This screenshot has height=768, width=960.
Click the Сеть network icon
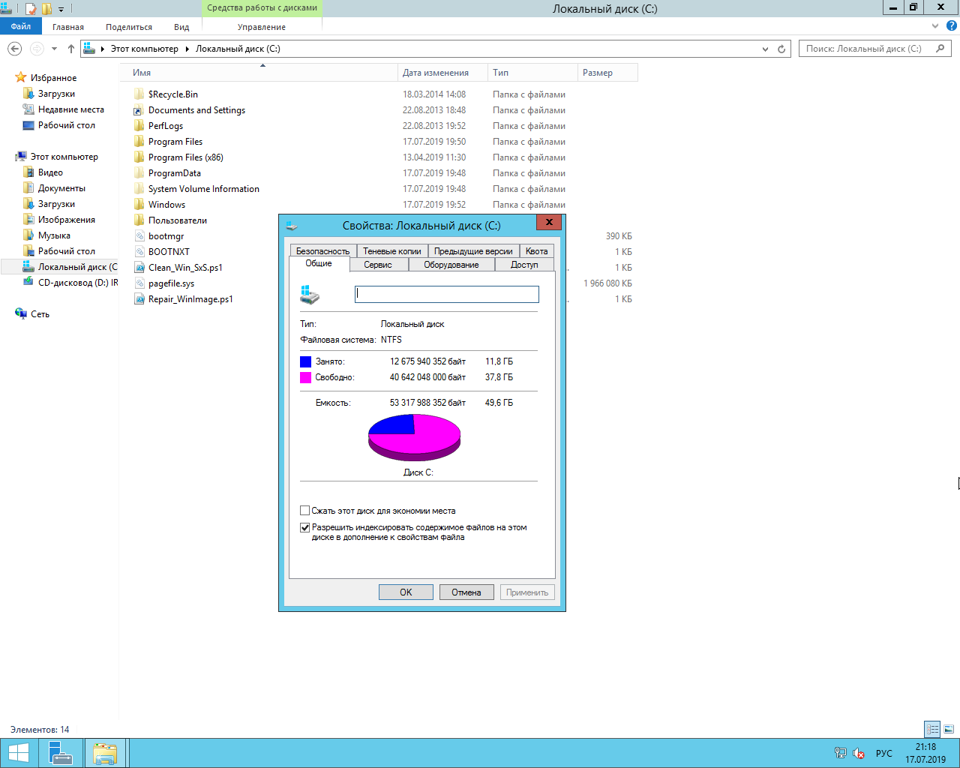(x=21, y=313)
